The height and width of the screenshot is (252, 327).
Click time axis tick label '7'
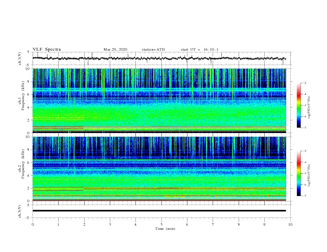pos(213,224)
